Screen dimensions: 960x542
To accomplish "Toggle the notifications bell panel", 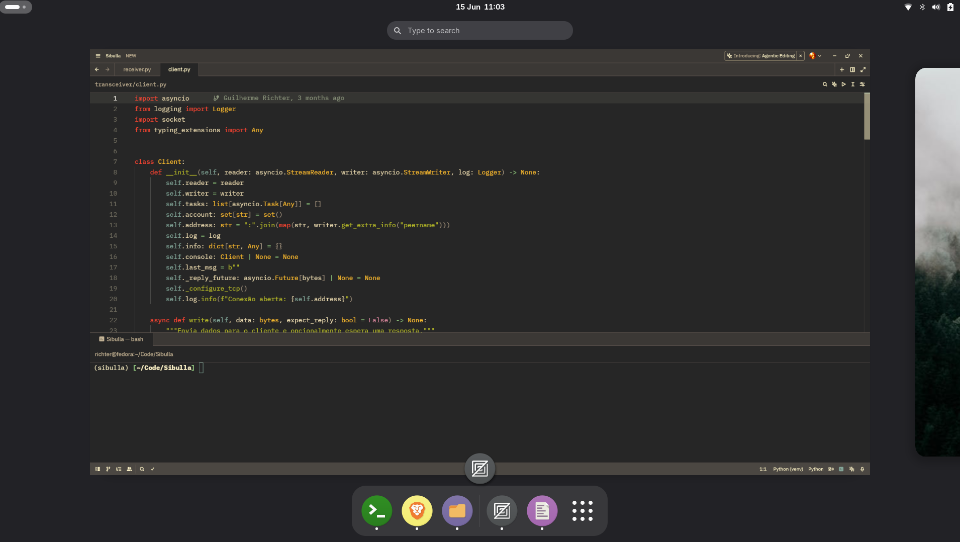I will pos(862,469).
